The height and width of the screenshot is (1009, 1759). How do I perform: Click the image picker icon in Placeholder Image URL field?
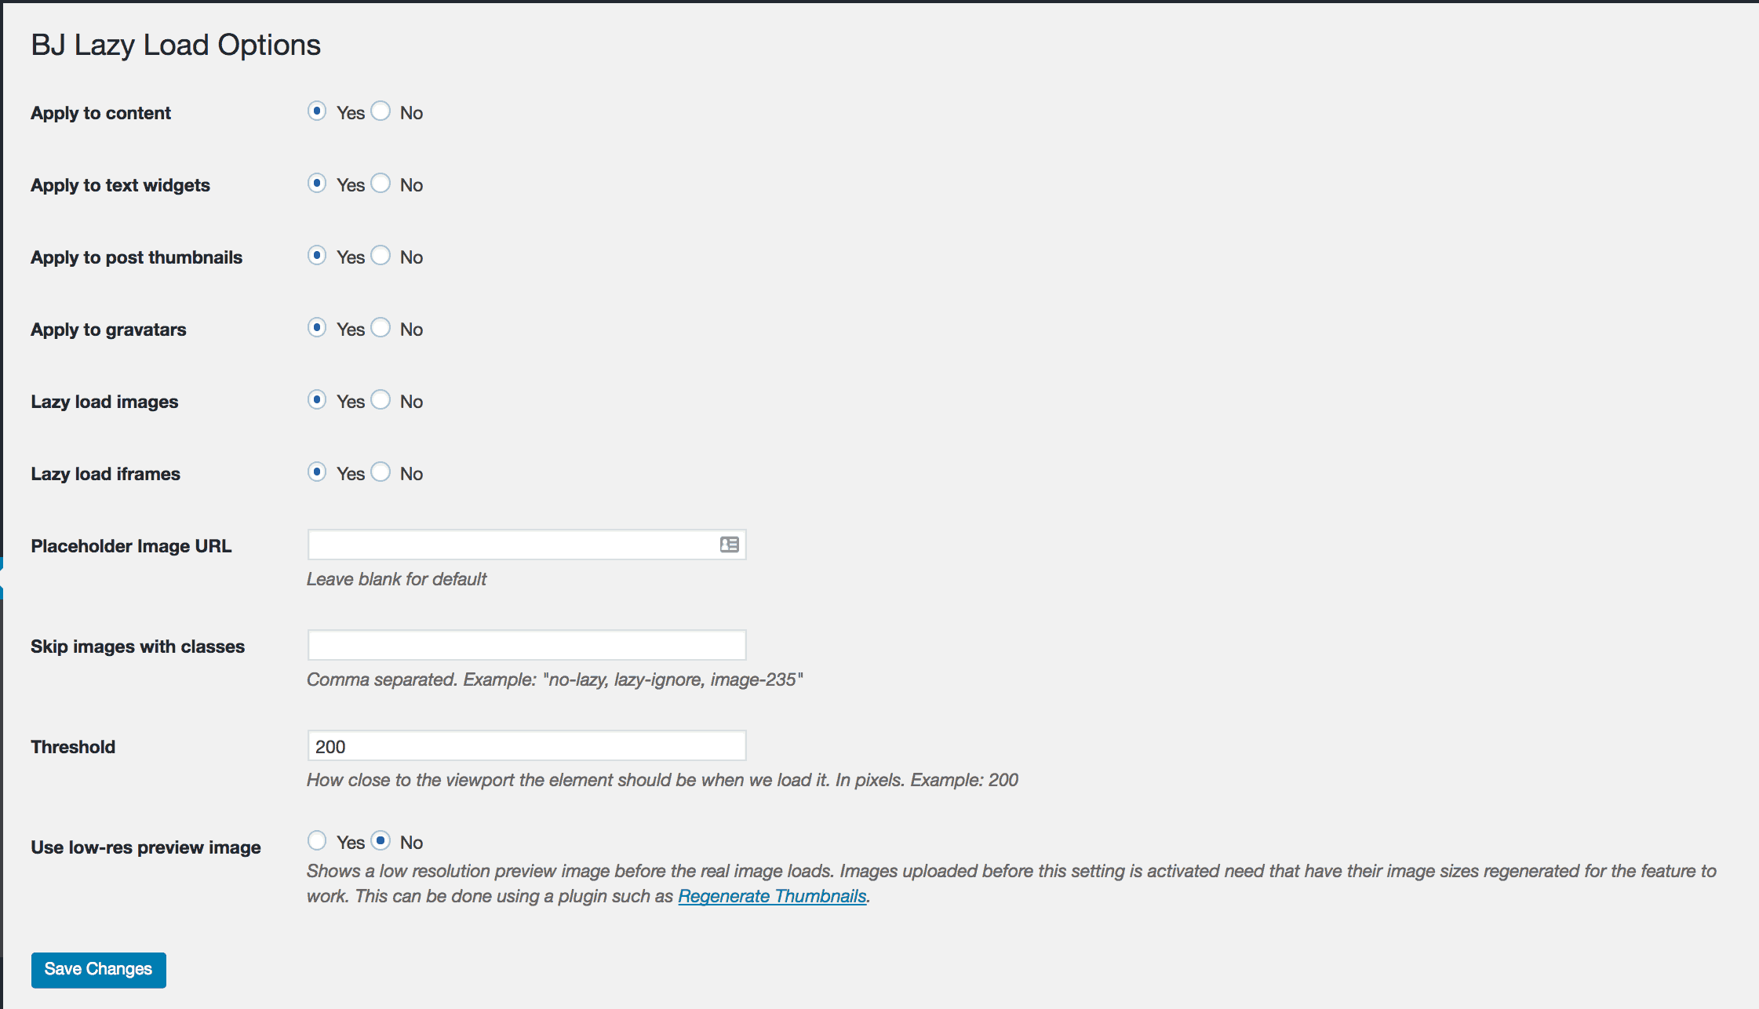tap(727, 544)
